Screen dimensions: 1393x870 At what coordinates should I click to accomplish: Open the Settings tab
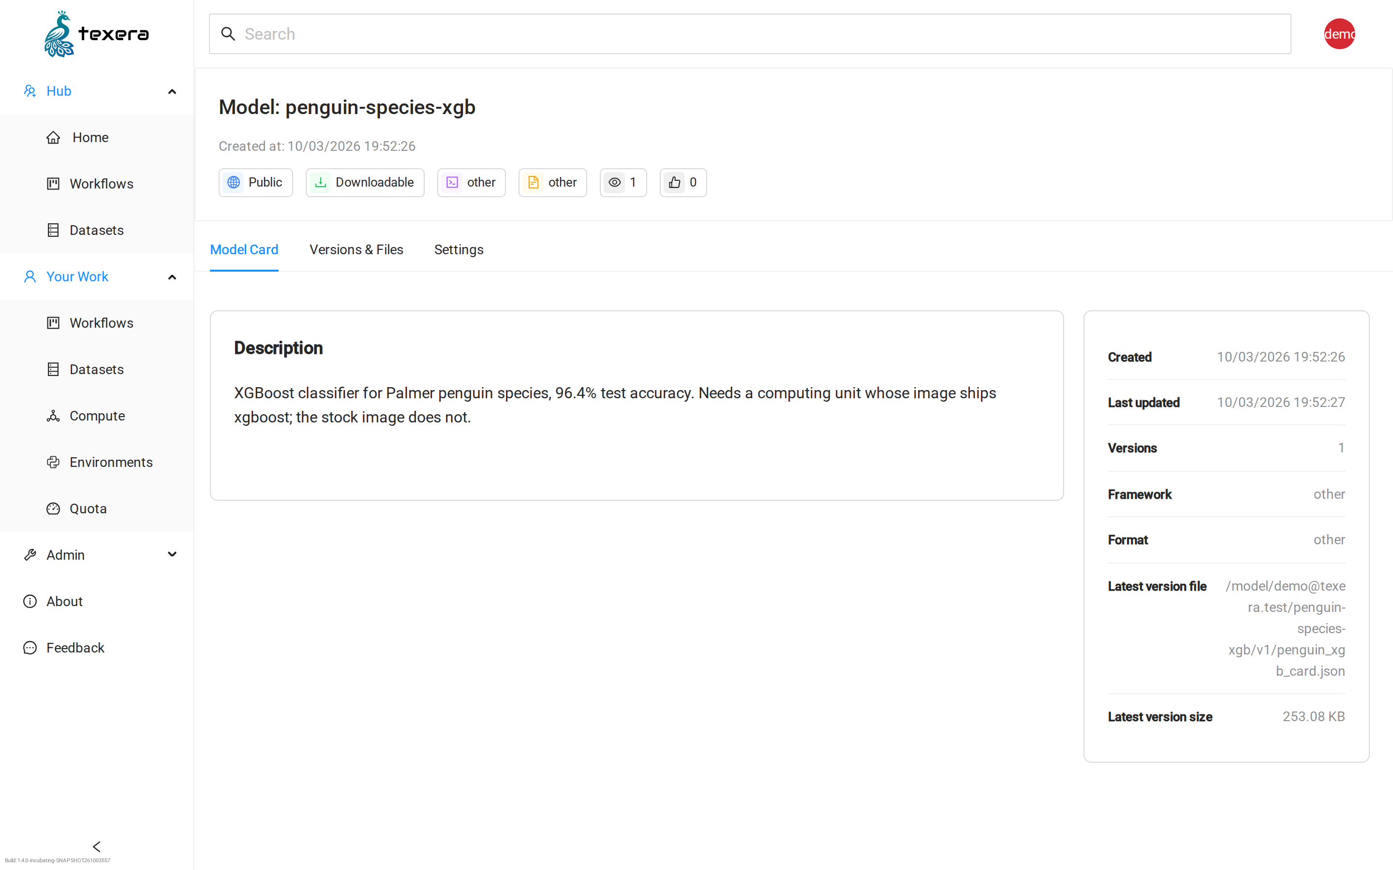pos(459,250)
